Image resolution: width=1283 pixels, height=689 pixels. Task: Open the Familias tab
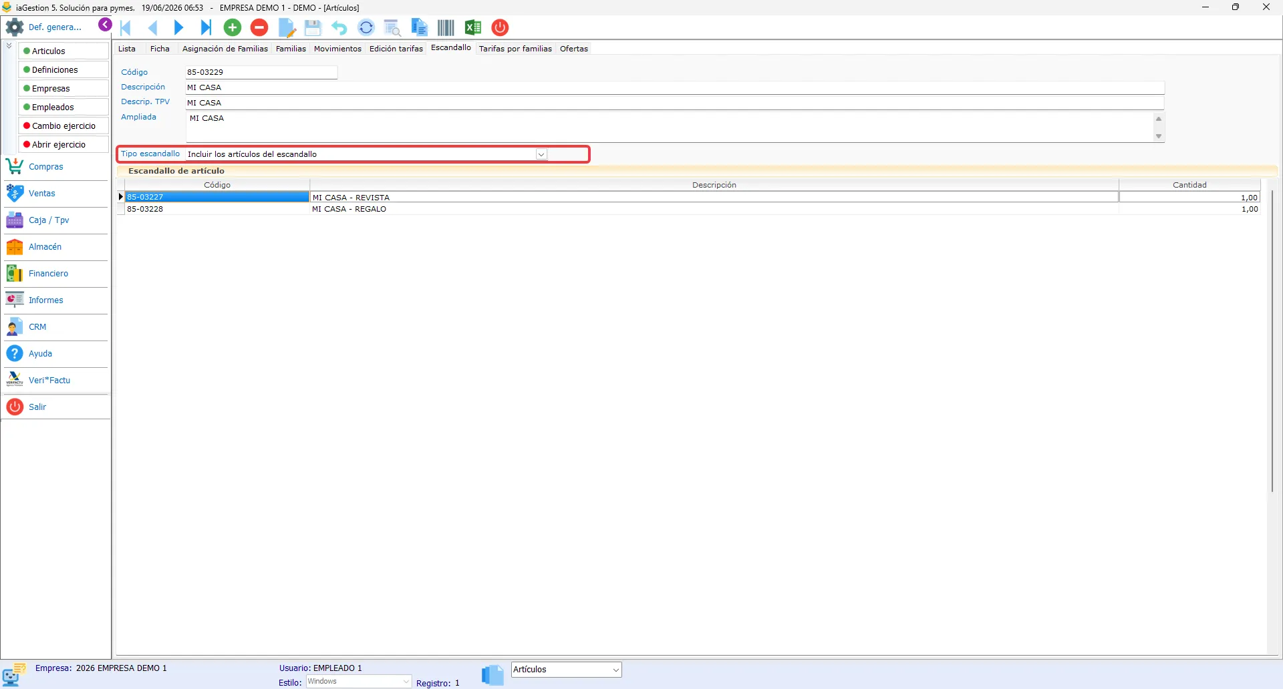pyautogui.click(x=291, y=49)
